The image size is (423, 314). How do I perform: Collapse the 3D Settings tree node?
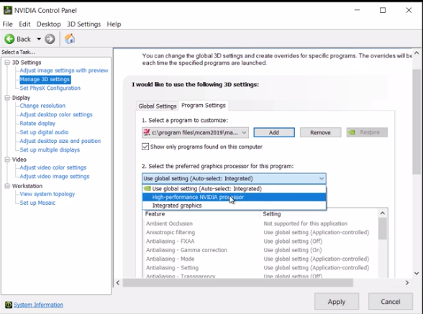point(7,63)
